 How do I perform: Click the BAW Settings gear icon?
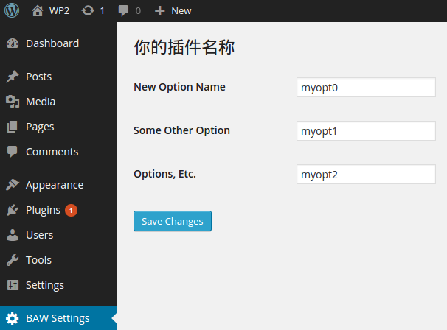13,318
